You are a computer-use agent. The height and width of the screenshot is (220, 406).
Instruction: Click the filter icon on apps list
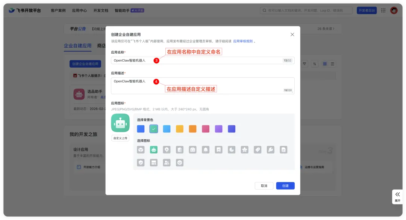click(304, 64)
